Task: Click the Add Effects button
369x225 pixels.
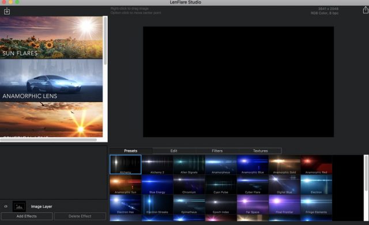Action: pyautogui.click(x=27, y=216)
